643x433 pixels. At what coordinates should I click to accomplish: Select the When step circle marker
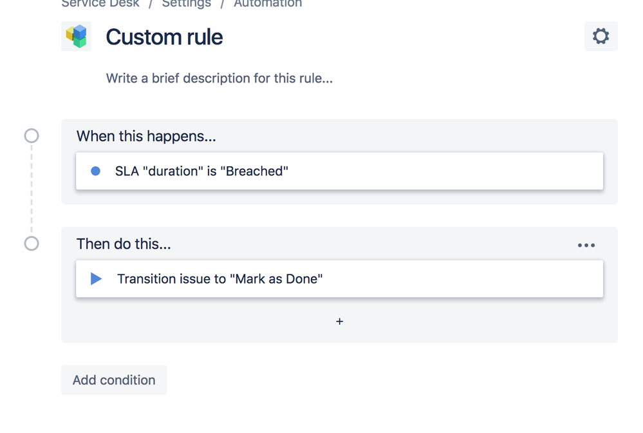[x=31, y=136]
